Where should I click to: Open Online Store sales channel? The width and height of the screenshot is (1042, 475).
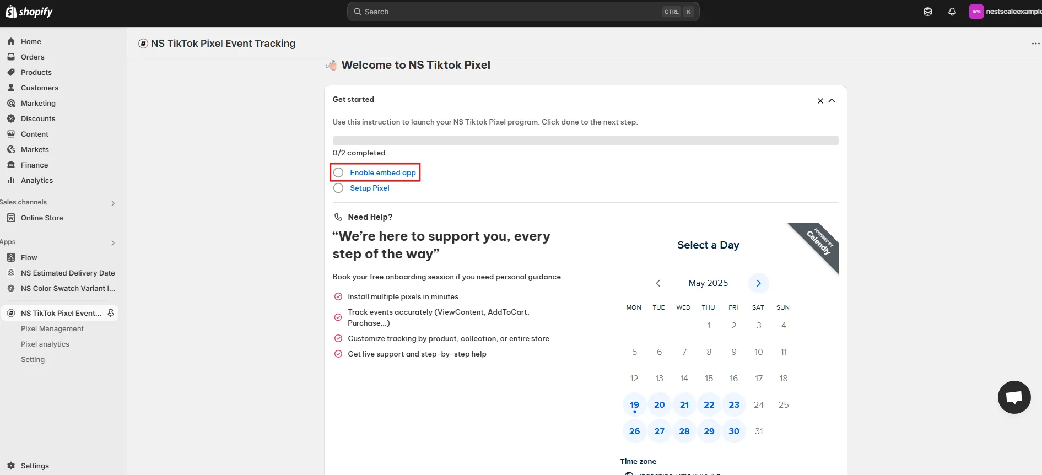tap(42, 218)
